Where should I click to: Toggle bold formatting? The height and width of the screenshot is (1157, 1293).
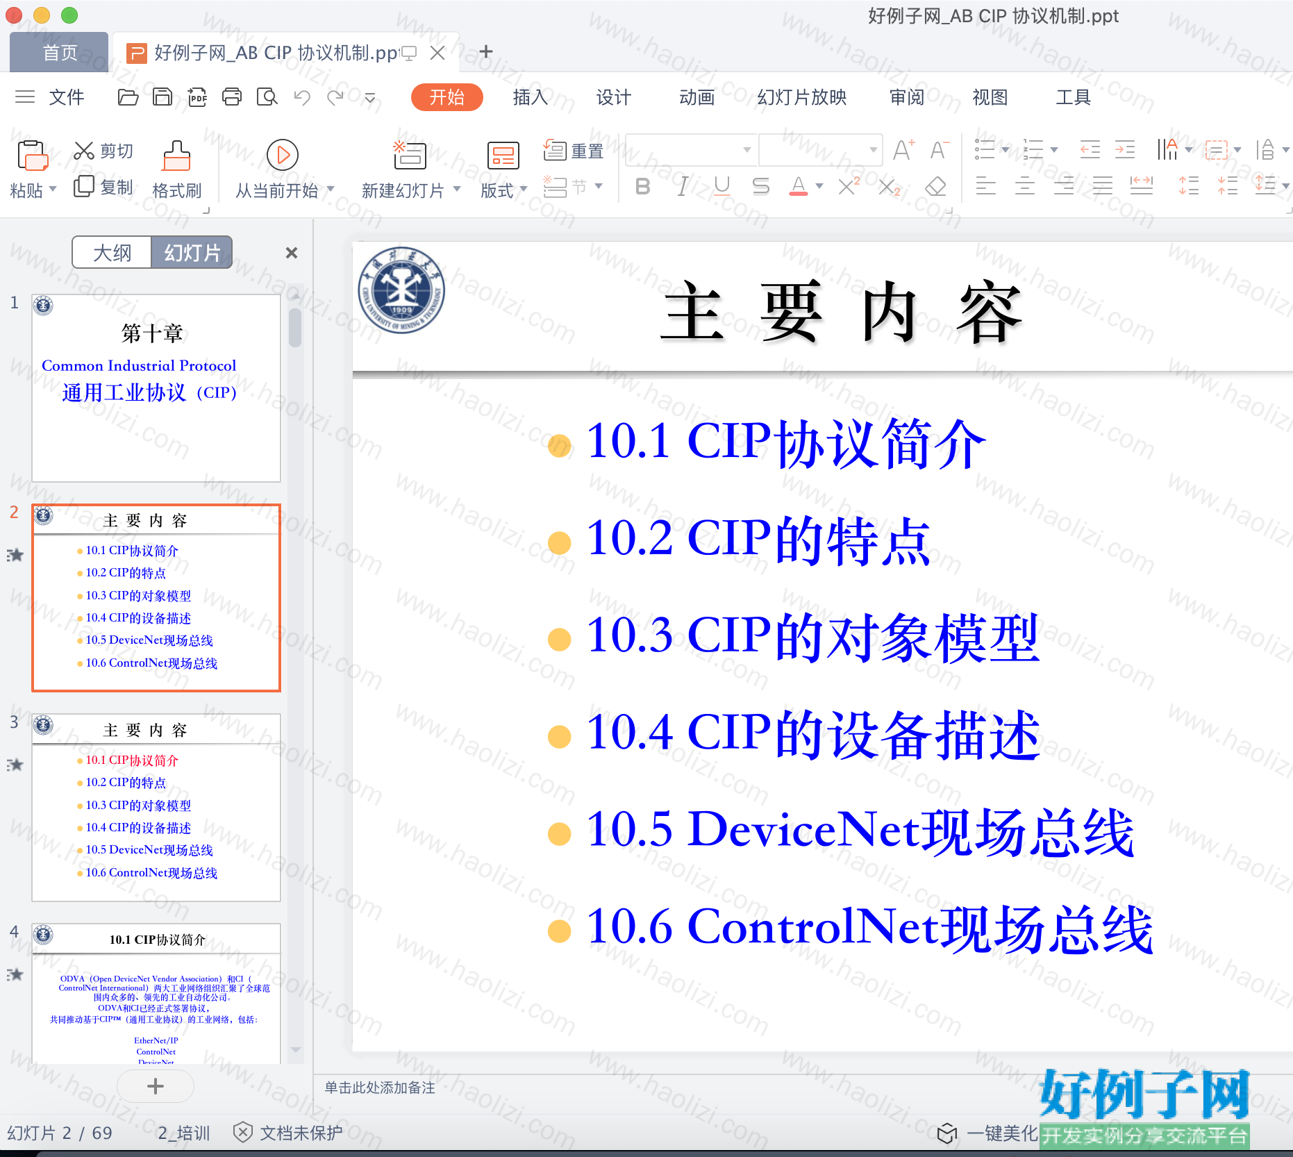coord(643,186)
